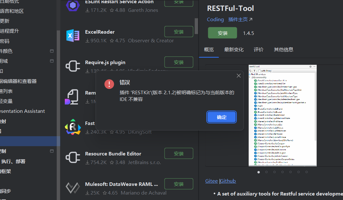Viewport: 343px width, 200px height.
Task: Select the ExcelReader plugin title
Action: pos(100,32)
